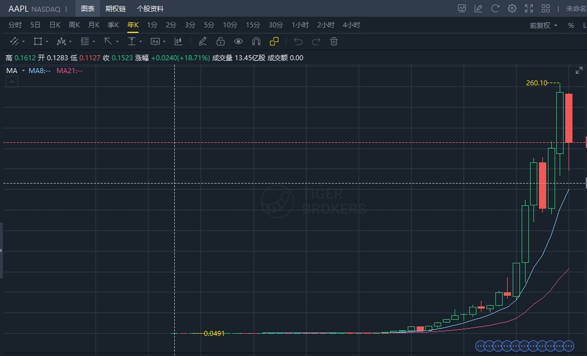This screenshot has width=587, height=356.
Task: Select the 3分 timeframe
Action: [190, 25]
